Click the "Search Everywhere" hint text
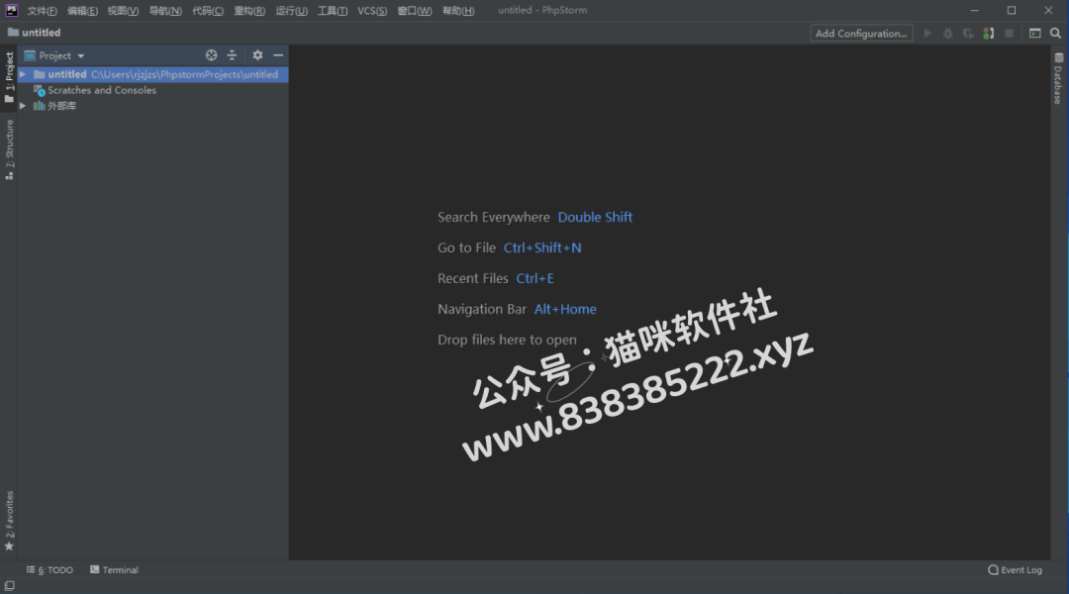Viewport: 1069px width, 594px height. (494, 217)
